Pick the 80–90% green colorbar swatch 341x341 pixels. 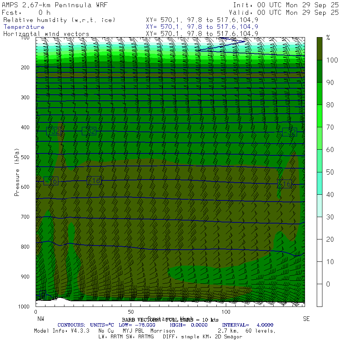(319, 94)
